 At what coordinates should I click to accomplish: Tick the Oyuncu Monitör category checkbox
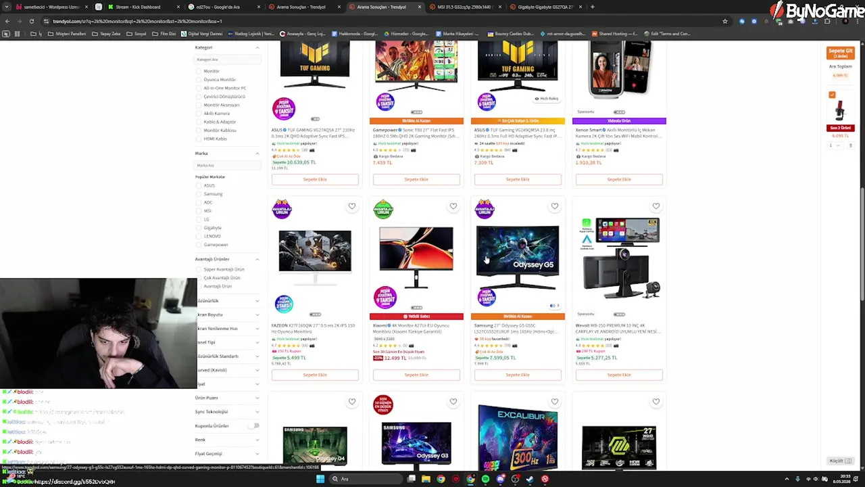pos(199,80)
